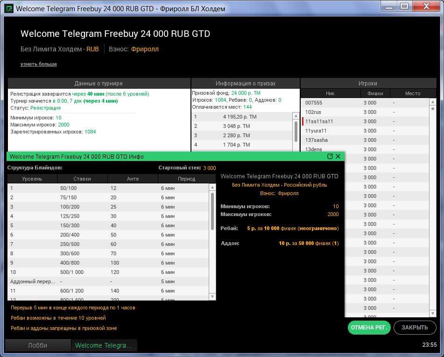Click blinds table scroll up arrow
The image size is (444, 357).
[212, 187]
